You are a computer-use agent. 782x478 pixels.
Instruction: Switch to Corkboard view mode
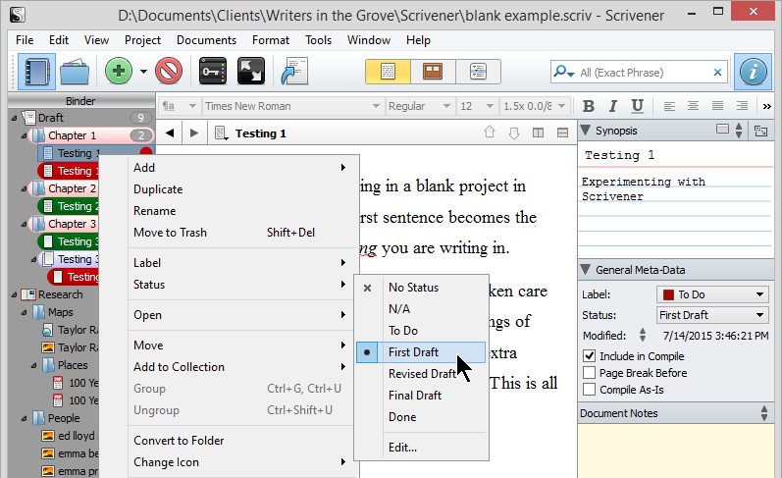(432, 72)
